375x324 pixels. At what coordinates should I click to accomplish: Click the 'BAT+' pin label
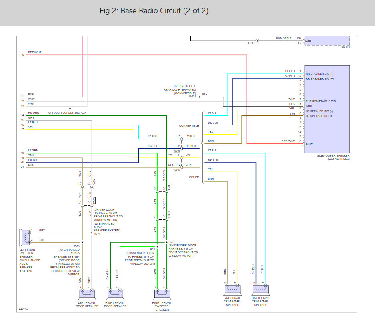[x=309, y=144]
